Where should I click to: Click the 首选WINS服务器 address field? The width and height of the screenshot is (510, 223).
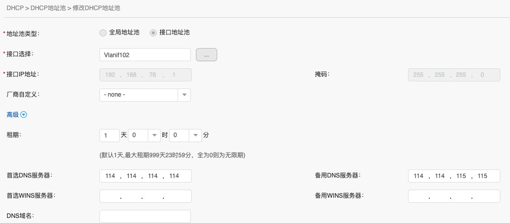pyautogui.click(x=145, y=196)
